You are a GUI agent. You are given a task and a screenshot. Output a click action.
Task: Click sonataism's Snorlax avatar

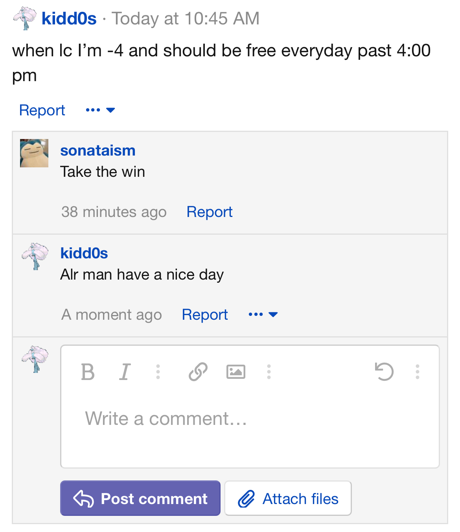tap(34, 153)
